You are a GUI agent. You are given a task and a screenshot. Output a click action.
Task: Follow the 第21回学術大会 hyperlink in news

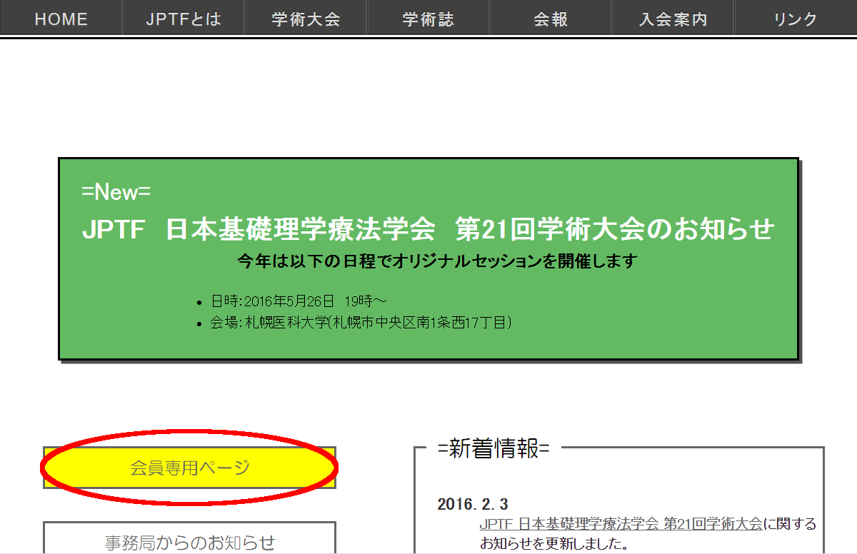coord(621,524)
